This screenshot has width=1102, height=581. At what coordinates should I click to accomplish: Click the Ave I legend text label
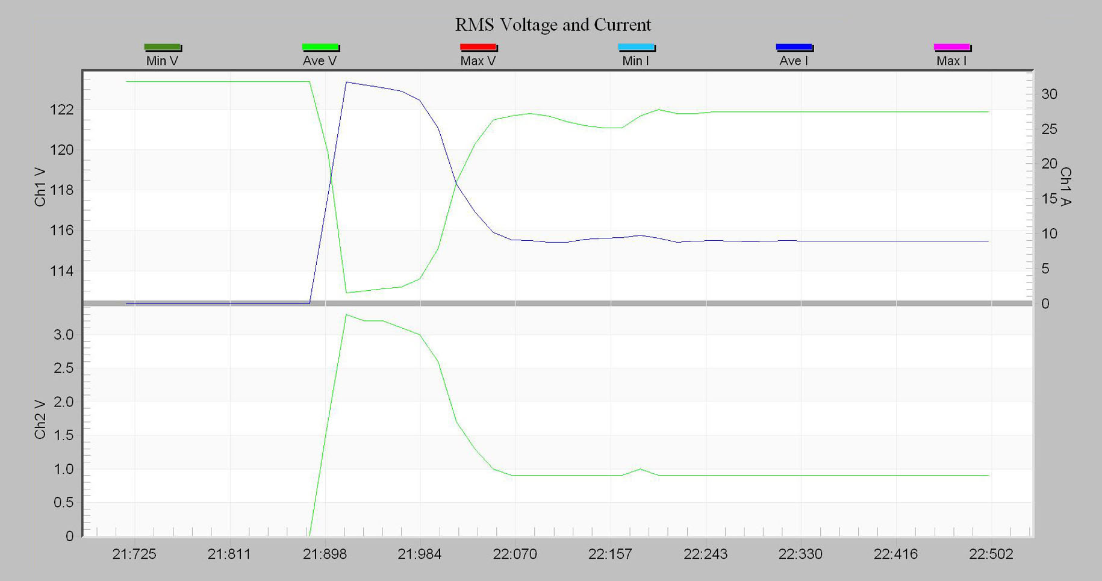(795, 60)
